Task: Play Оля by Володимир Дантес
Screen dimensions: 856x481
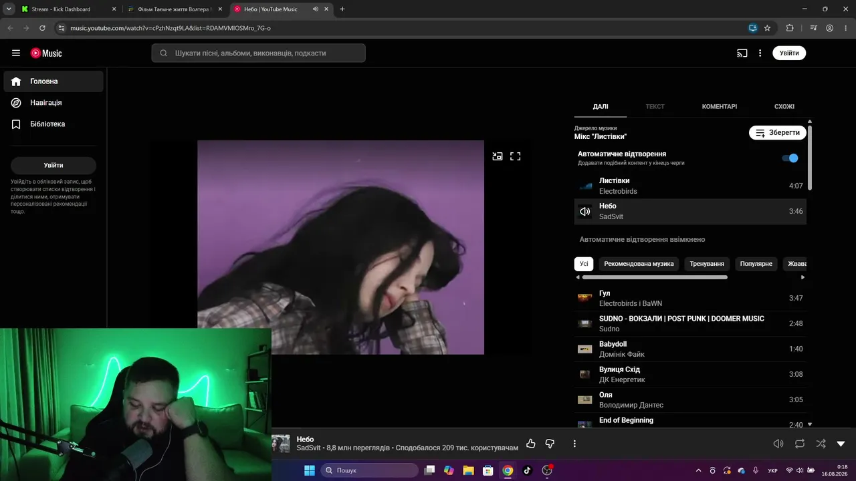Action: click(x=690, y=399)
